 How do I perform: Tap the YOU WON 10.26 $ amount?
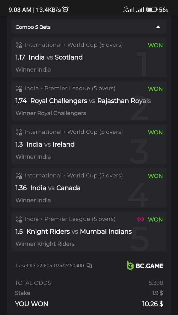coord(153,304)
